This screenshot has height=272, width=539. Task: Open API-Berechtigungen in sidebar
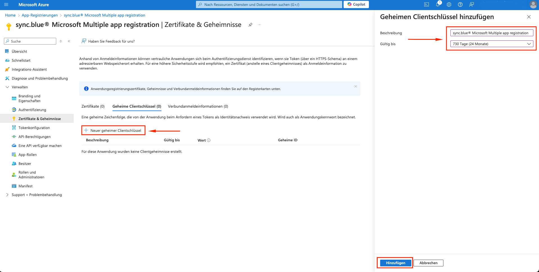(34, 137)
